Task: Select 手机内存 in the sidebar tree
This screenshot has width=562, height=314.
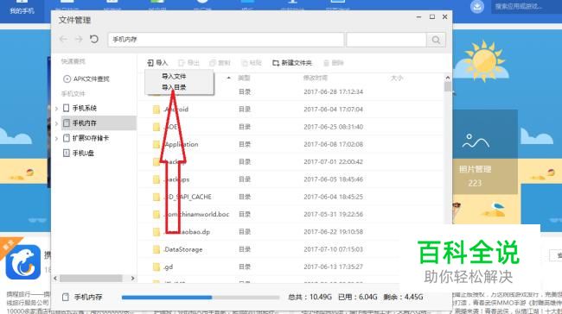Action: pos(99,123)
